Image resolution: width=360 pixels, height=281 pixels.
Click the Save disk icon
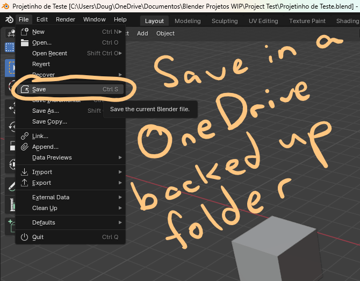[25, 89]
